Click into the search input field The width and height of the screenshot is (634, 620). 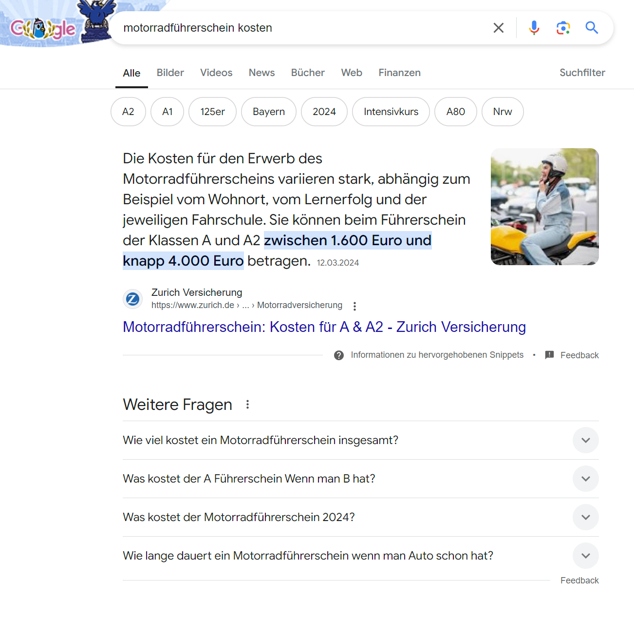click(x=302, y=28)
